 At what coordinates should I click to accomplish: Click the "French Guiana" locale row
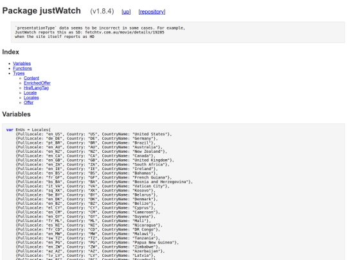pyautogui.click(x=94, y=178)
